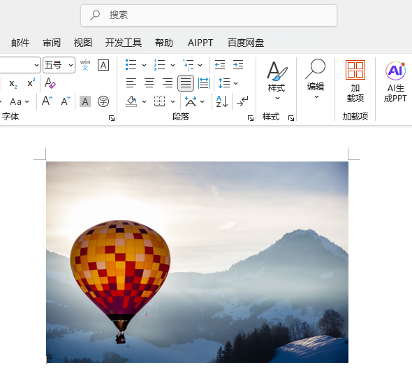Apply a numbered list

pos(159,65)
